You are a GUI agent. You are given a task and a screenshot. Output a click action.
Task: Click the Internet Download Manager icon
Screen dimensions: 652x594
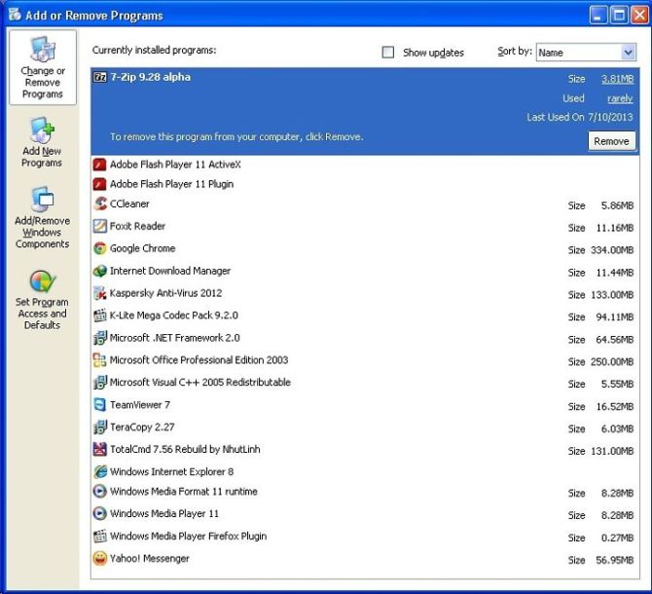100,271
